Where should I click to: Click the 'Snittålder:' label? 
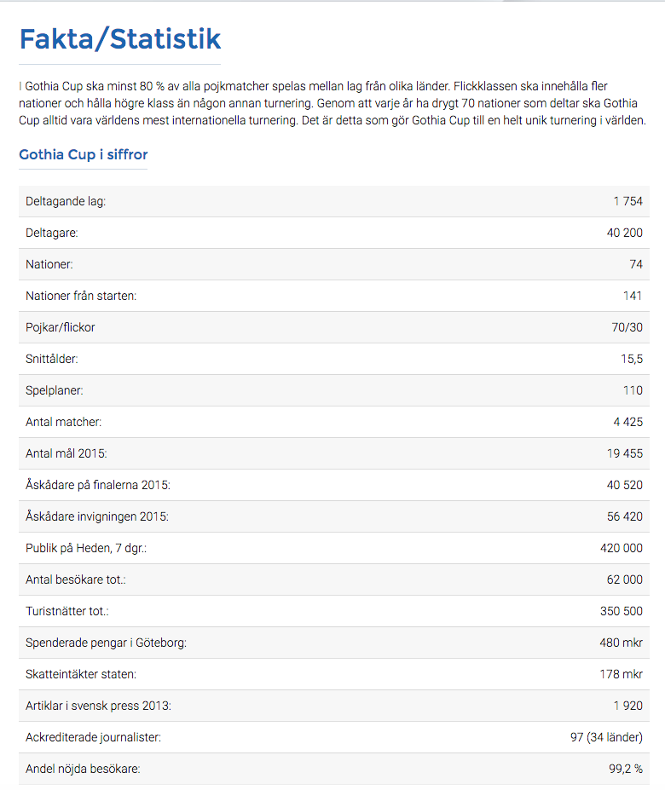coord(52,360)
